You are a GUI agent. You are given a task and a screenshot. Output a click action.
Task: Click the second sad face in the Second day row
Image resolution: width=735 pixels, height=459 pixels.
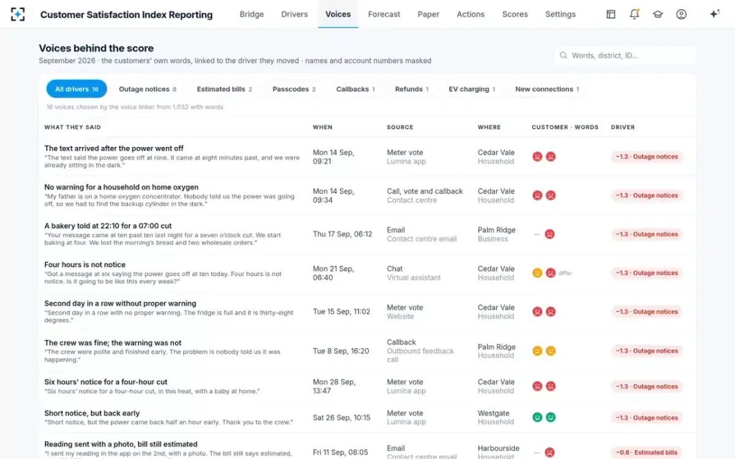551,312
